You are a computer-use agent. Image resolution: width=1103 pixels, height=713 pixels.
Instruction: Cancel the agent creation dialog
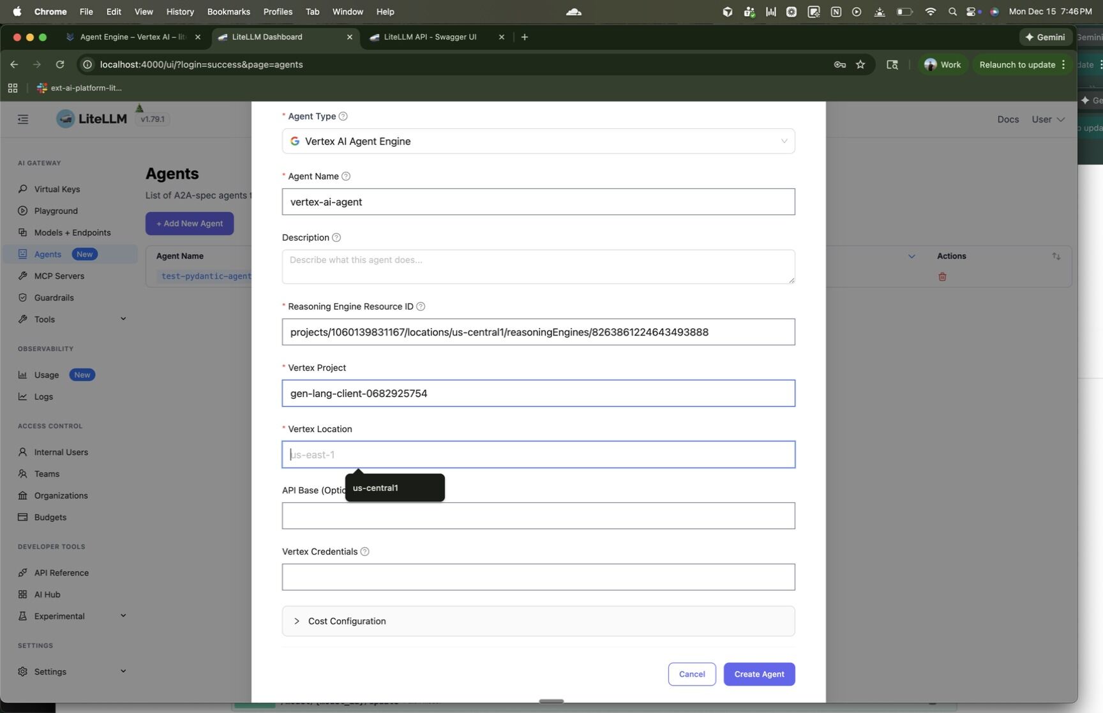click(692, 674)
